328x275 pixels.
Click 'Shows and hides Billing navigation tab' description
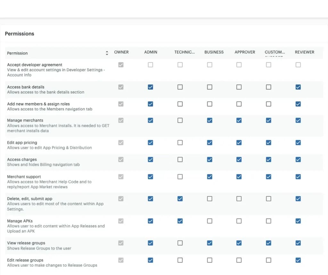pyautogui.click(x=43, y=164)
